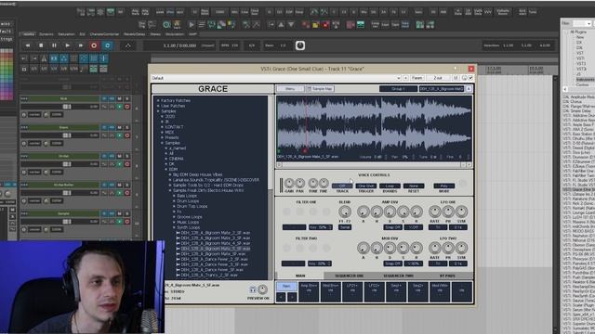595x334 pixels.
Task: Select the Kick track name label
Action: point(64,98)
